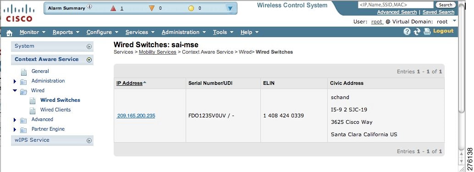Viewport: 474px width, 172px height.
Task: Expand the Alarm Summary dropdown arrow
Action: [230, 8]
